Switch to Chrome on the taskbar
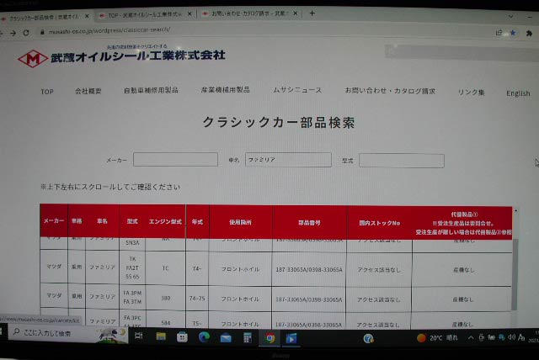This screenshot has width=539, height=360. click(269, 338)
